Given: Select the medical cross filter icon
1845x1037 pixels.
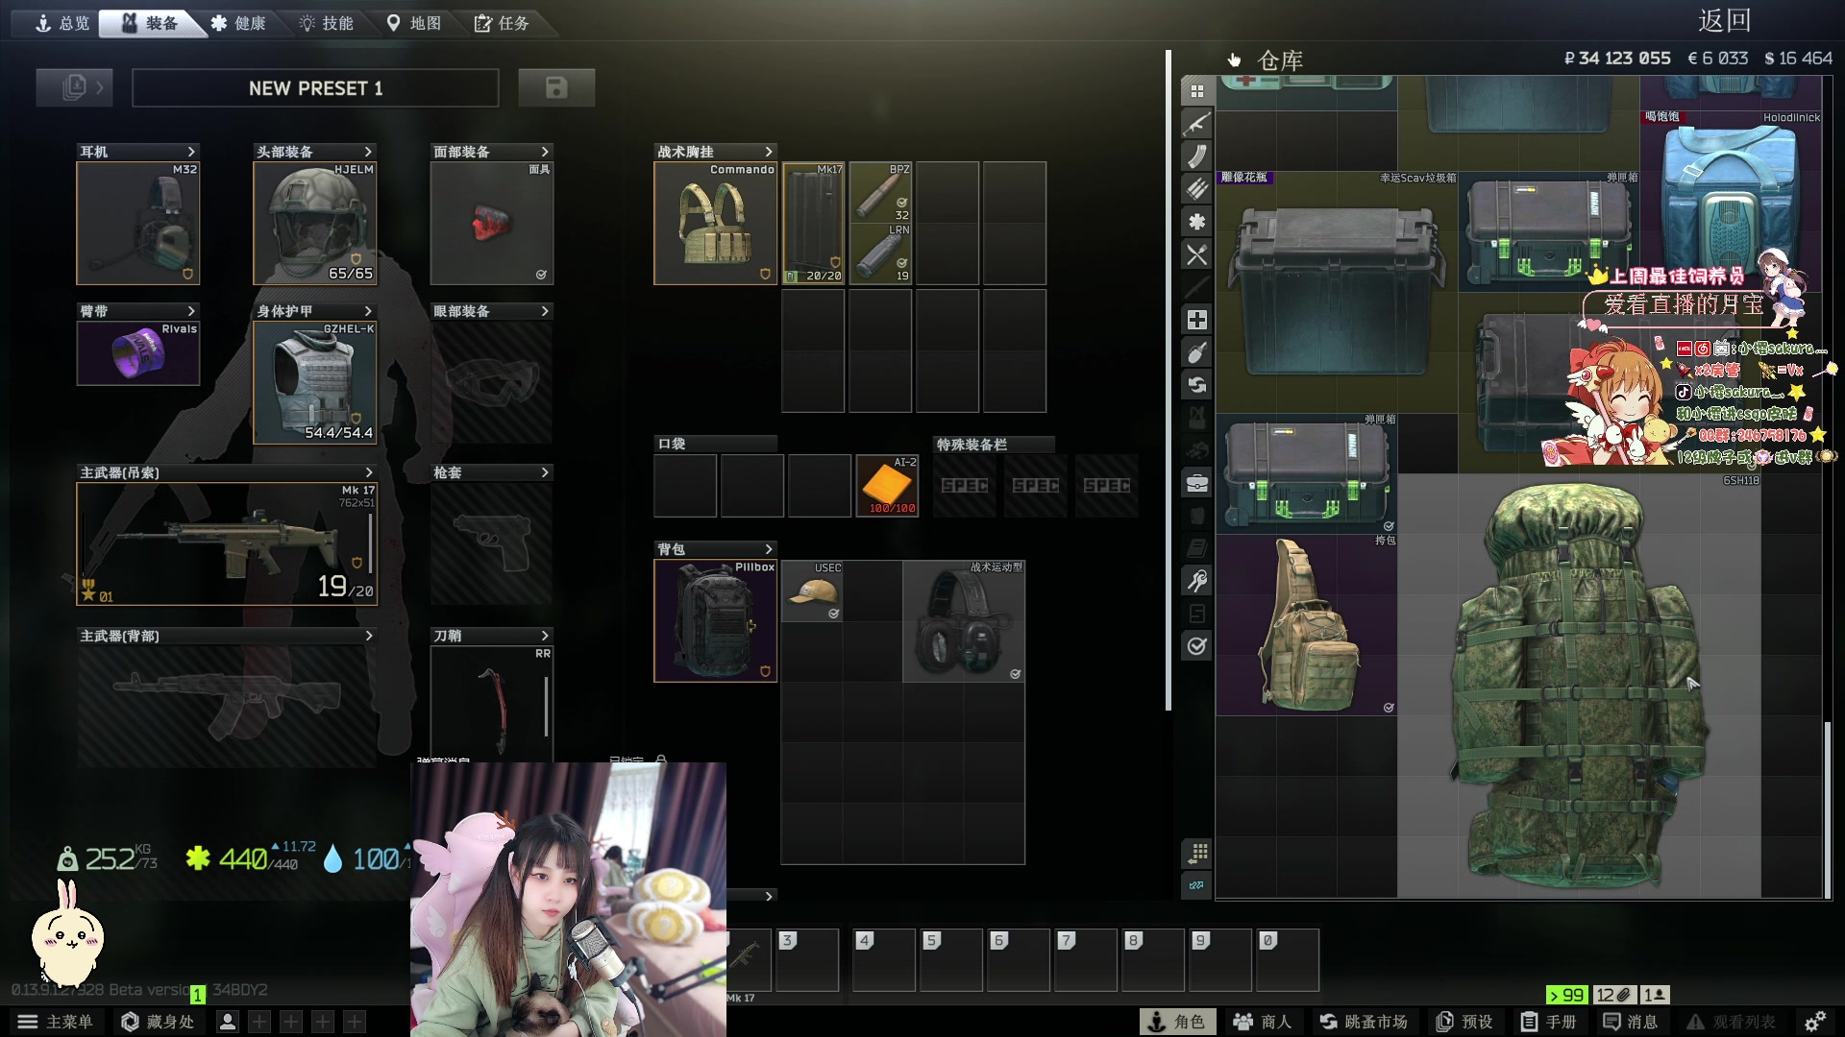Looking at the screenshot, I should [1196, 320].
